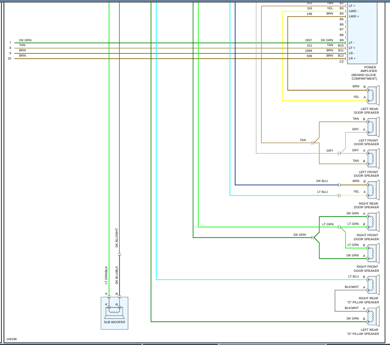
Task: Select the Right Rear Door Speaker symbol
Action: coord(373,190)
